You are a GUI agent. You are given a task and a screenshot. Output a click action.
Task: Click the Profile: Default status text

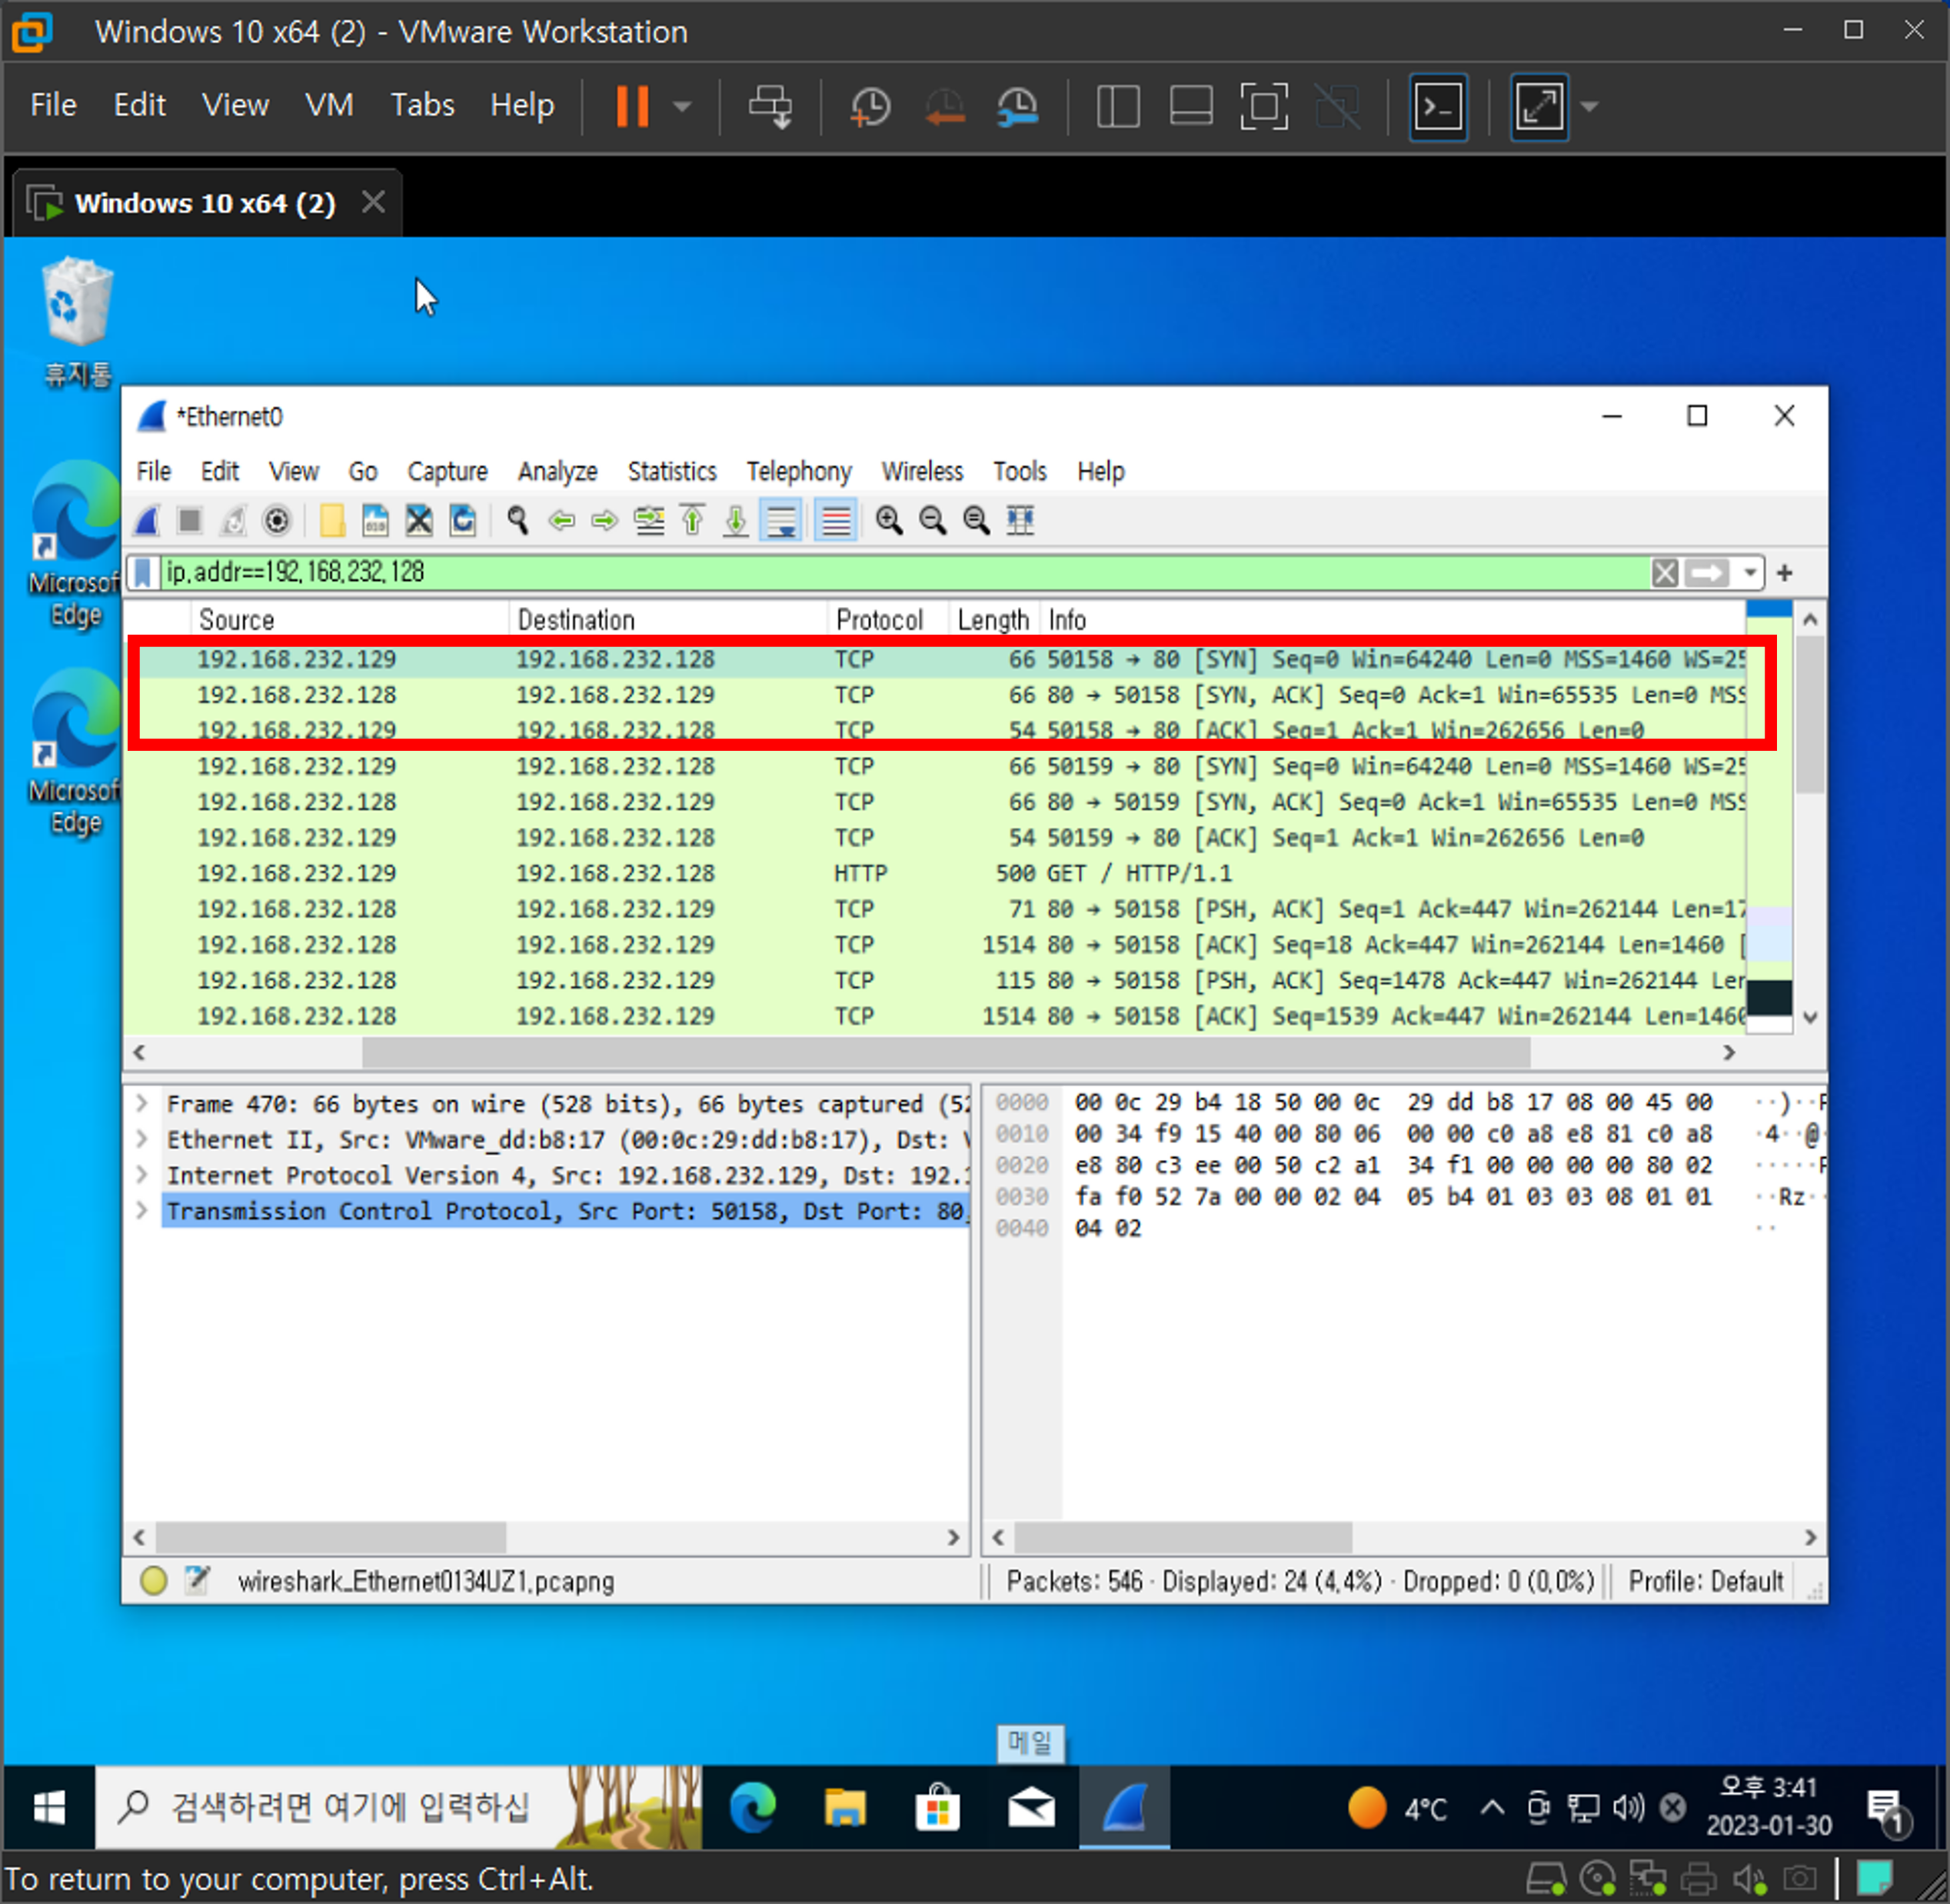1705,1581
